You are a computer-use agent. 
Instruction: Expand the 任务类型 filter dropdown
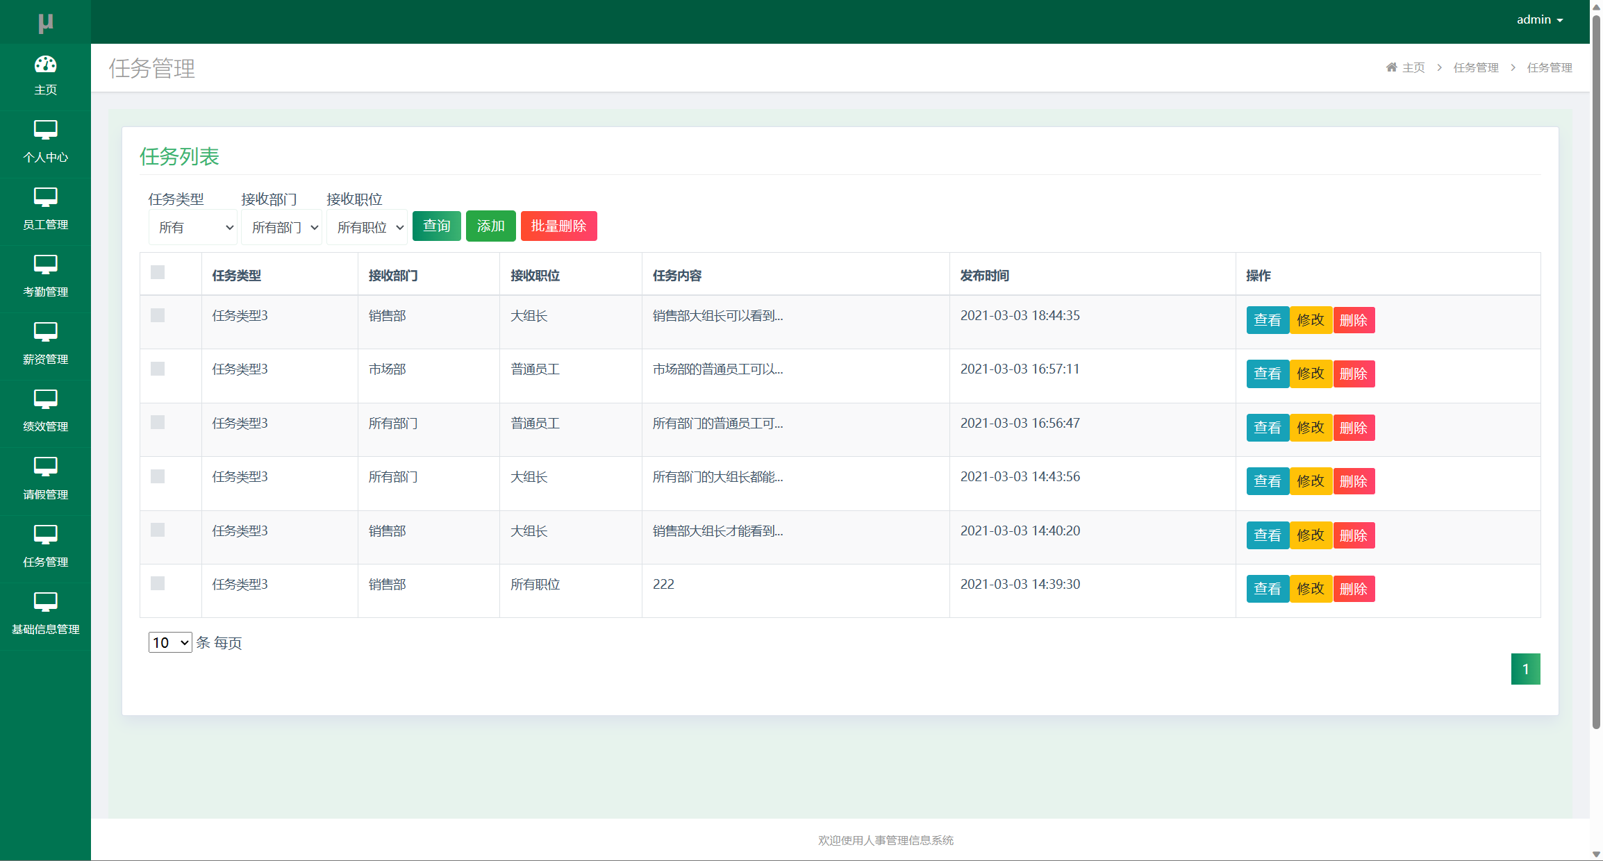193,228
